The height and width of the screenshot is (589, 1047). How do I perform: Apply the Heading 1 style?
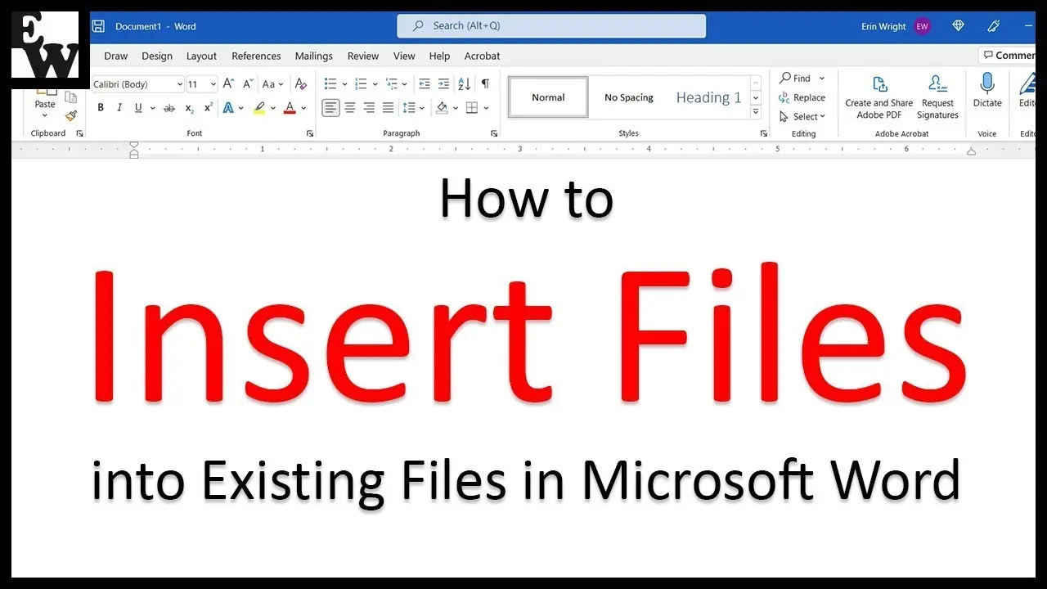[708, 97]
